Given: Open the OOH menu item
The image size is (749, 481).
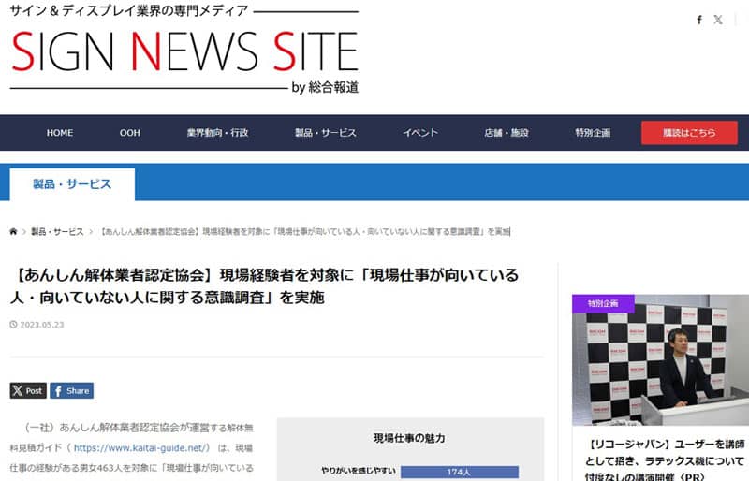Looking at the screenshot, I should pos(130,133).
